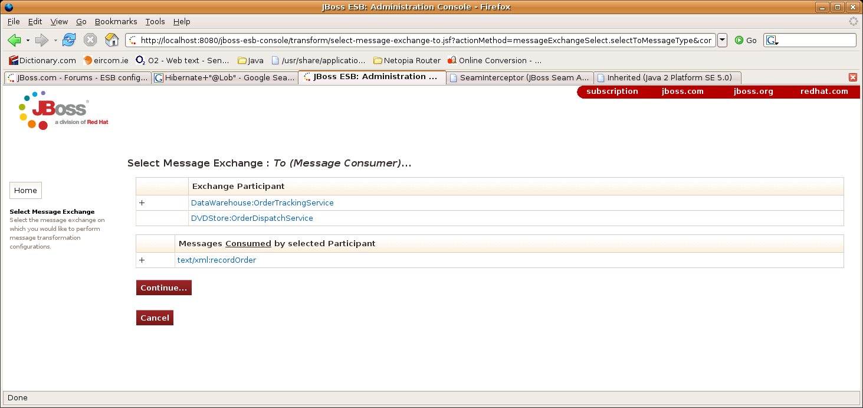Click the Stop loading icon
This screenshot has width=863, height=408.
tap(90, 40)
